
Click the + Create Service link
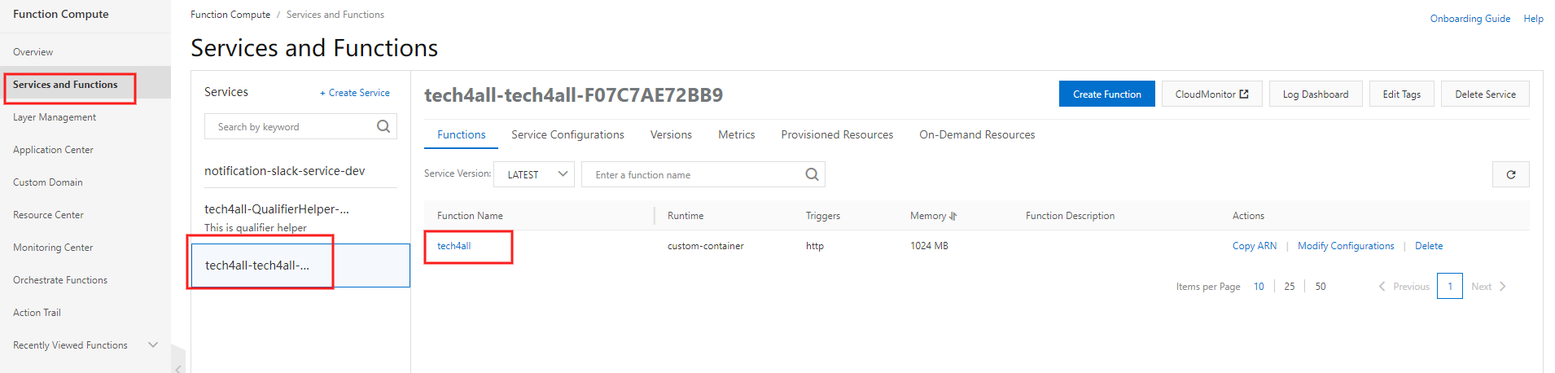(355, 93)
